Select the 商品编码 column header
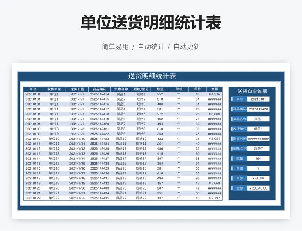302x231 pixels. [x=100, y=89]
